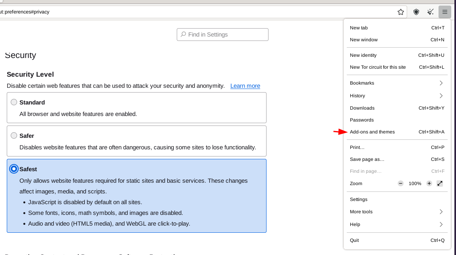Select the Safest security level radio button
The image size is (456, 255).
point(14,169)
